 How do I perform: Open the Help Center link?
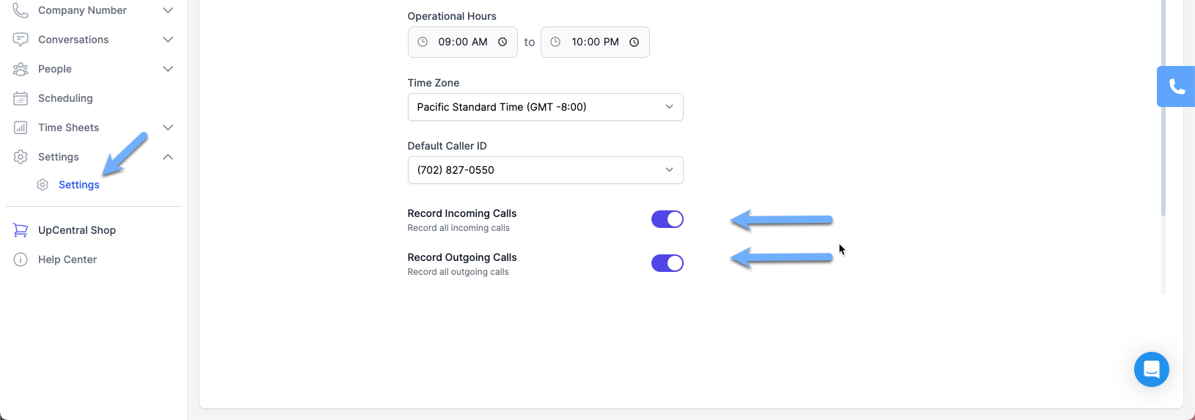pyautogui.click(x=67, y=259)
